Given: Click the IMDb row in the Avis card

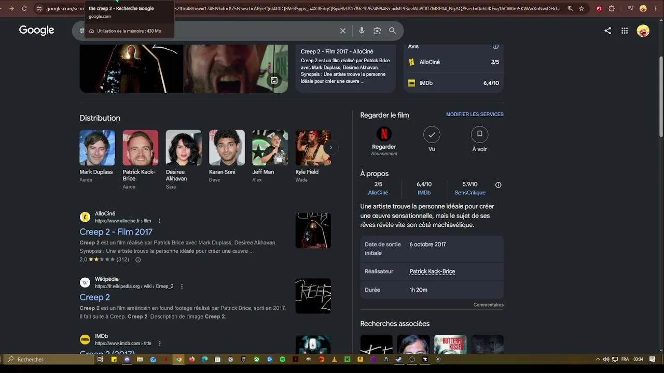Looking at the screenshot, I should (453, 83).
